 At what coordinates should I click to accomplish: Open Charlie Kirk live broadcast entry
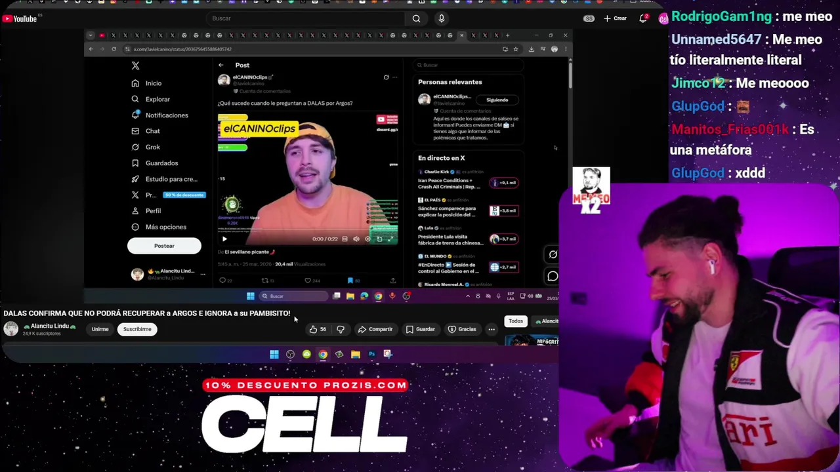tap(469, 180)
